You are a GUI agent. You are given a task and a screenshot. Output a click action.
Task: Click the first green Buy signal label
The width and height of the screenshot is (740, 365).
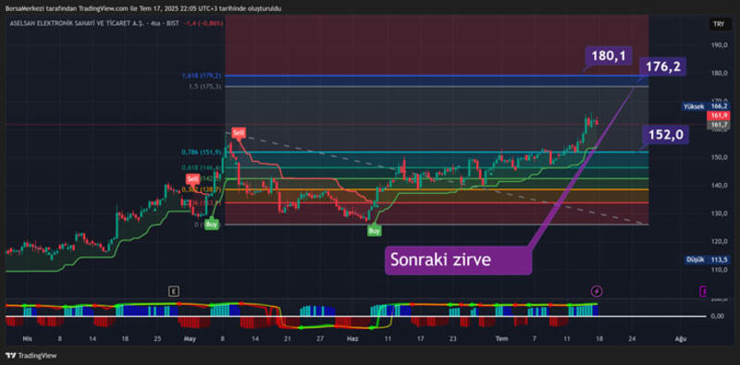tap(212, 225)
